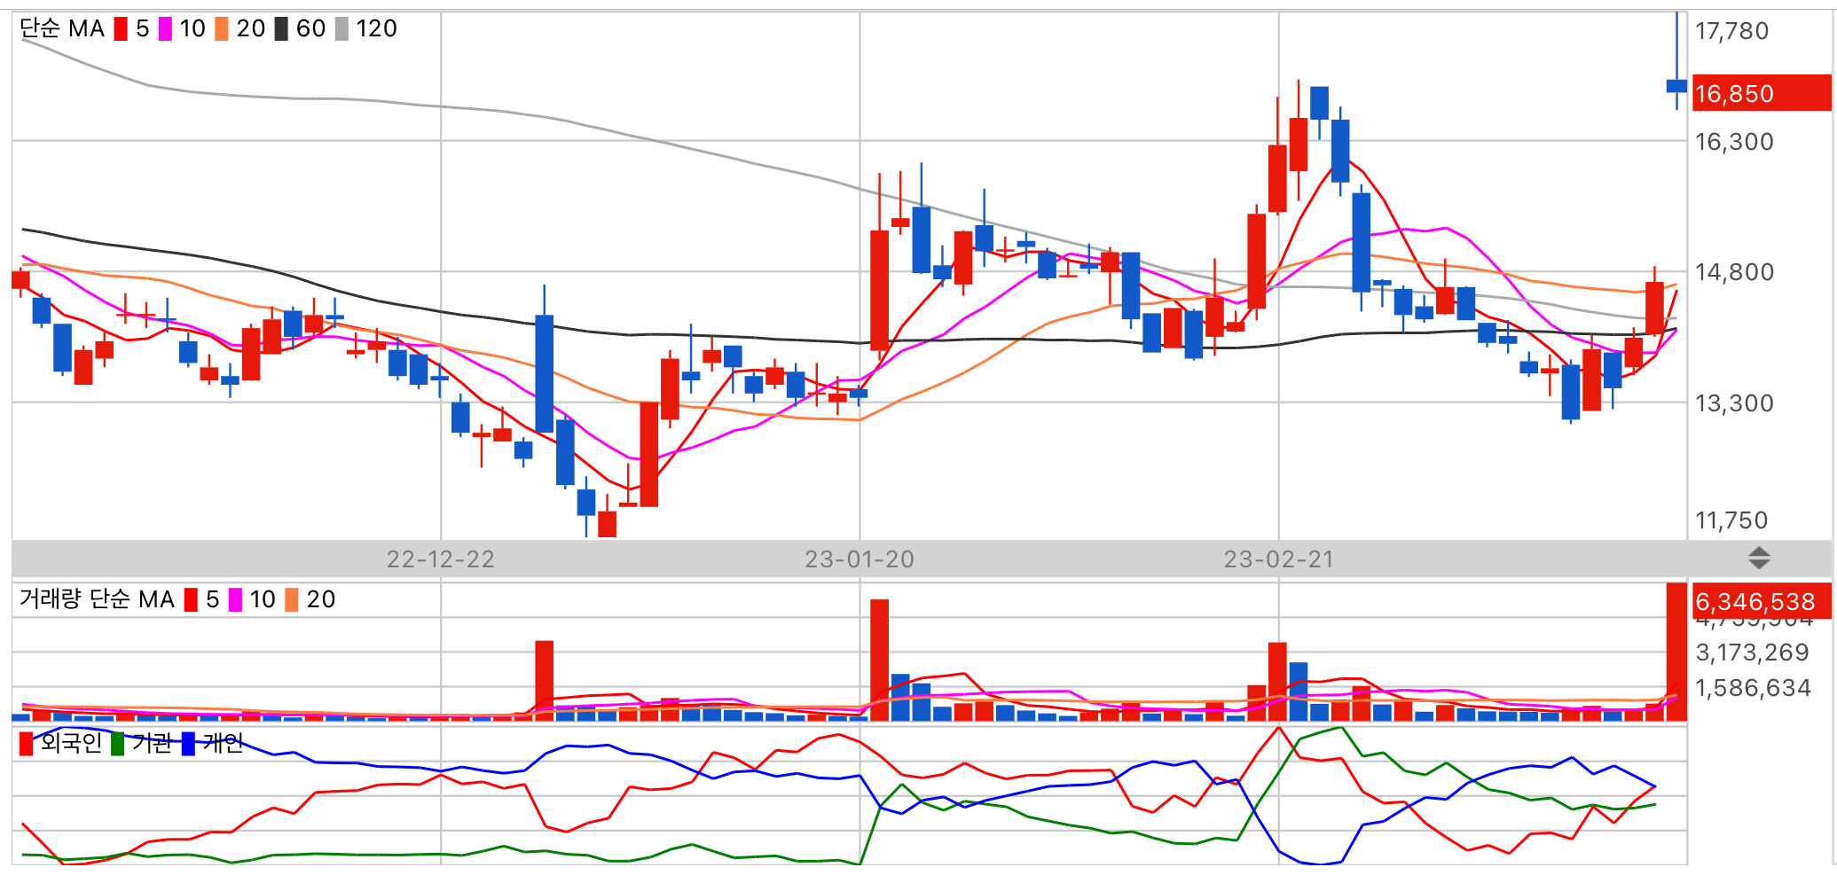
Task: Click the red MA 5 color swatch
Action: pyautogui.click(x=121, y=29)
